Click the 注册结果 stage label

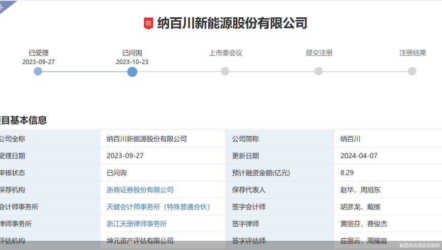click(413, 53)
